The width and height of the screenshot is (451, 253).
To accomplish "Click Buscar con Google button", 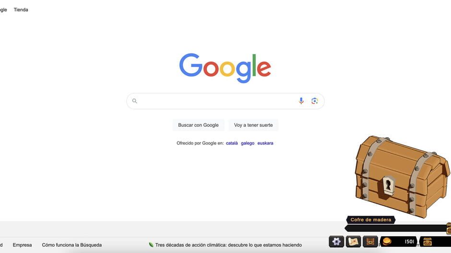I will (x=198, y=125).
